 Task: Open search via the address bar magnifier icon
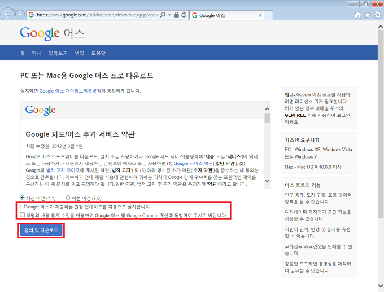click(x=163, y=15)
